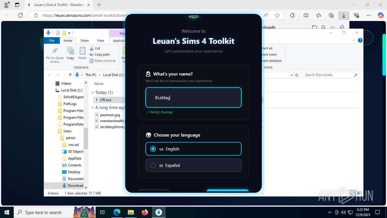
Task: Open more options in Downloads panel
Action: point(332,27)
